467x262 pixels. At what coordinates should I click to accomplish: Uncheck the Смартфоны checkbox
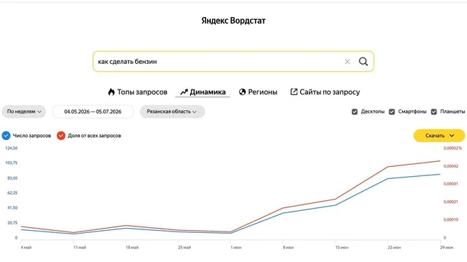point(392,111)
